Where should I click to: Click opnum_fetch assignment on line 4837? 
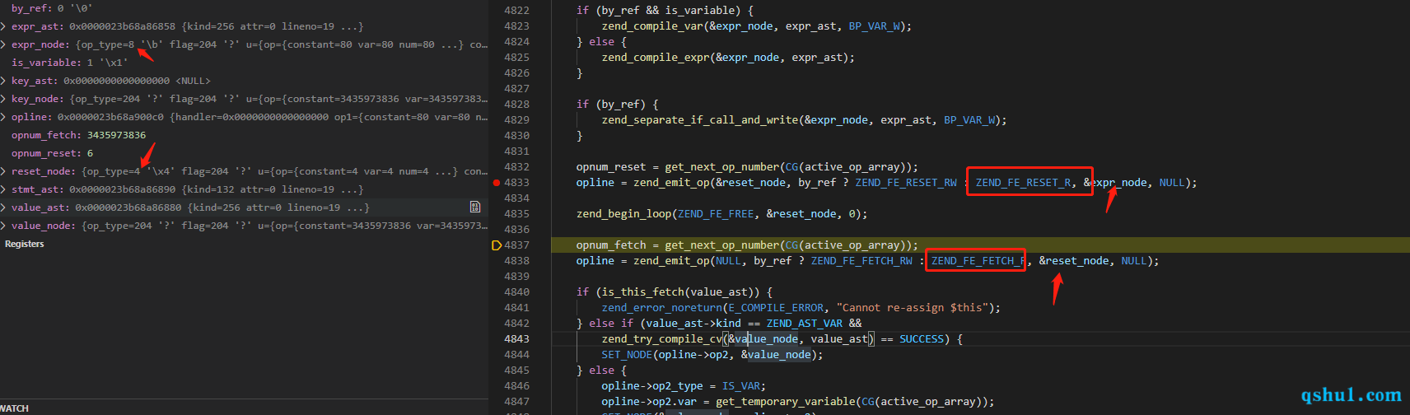[x=611, y=245]
